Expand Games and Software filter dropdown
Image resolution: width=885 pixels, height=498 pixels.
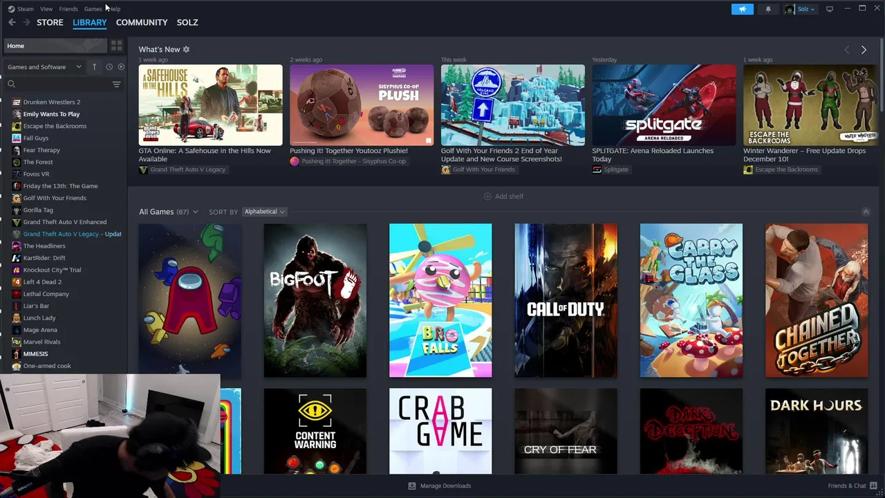tap(44, 67)
